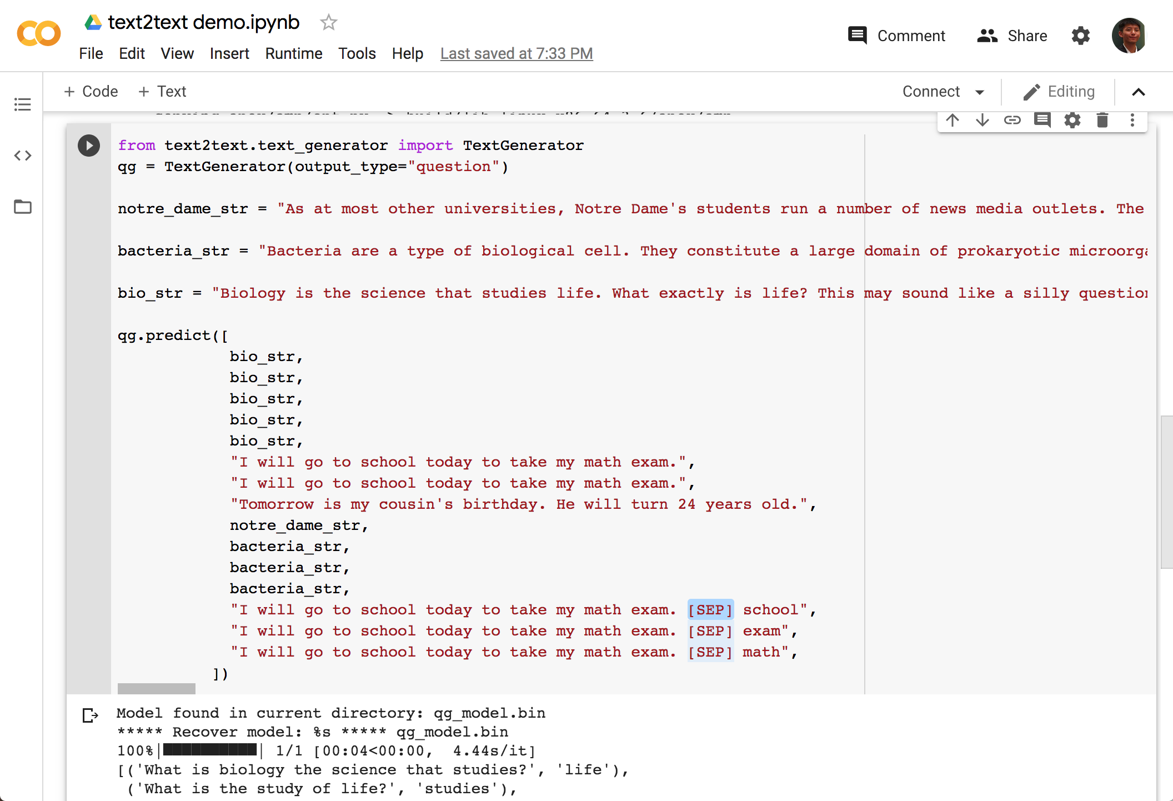Viewport: 1173px width, 801px height.
Task: Open the Runtime menu
Action: click(293, 54)
